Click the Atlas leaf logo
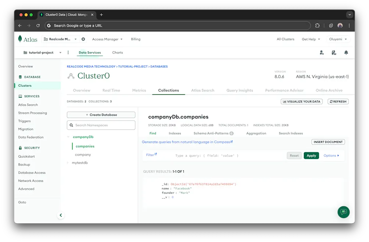369x242 pixels. point(20,39)
